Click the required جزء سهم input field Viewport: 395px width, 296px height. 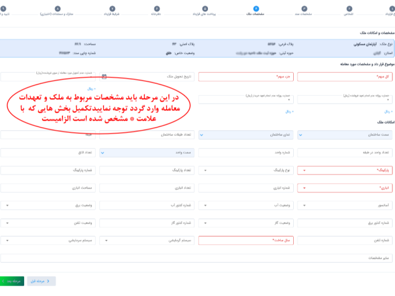(246, 76)
